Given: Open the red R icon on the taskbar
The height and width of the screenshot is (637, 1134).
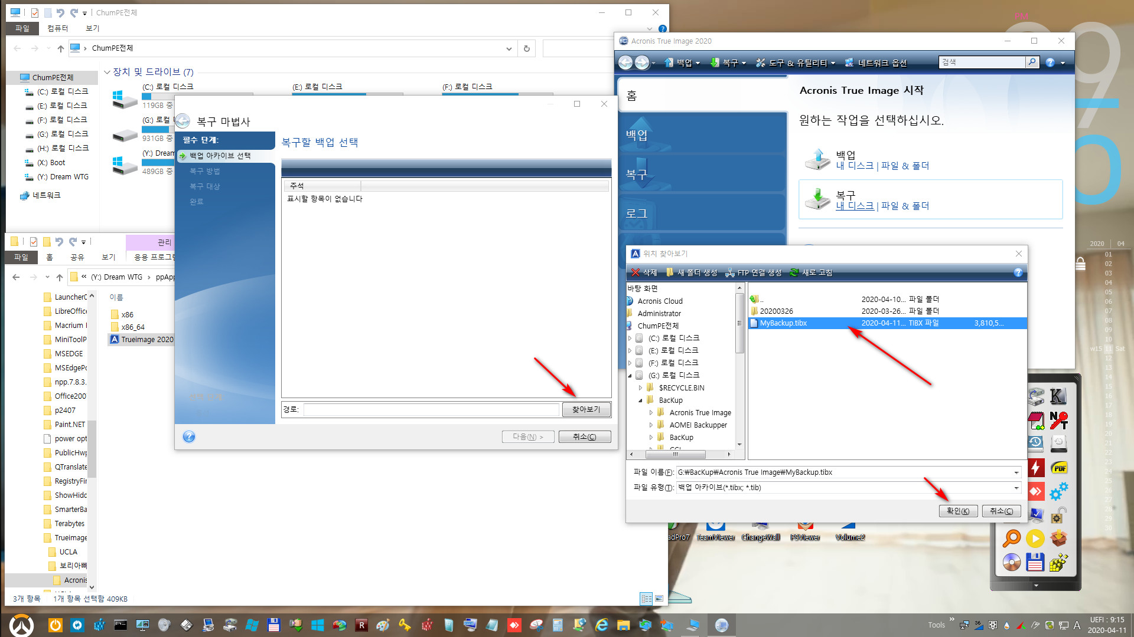Looking at the screenshot, I should (361, 625).
